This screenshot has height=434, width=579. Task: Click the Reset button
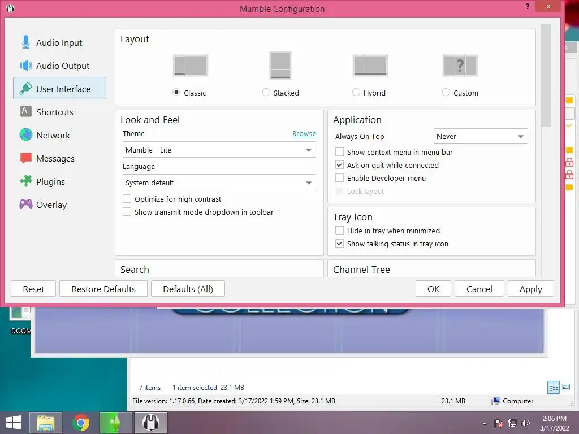(x=33, y=289)
